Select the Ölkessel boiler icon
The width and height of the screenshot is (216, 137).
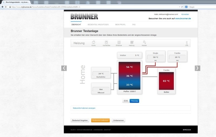coord(119,43)
